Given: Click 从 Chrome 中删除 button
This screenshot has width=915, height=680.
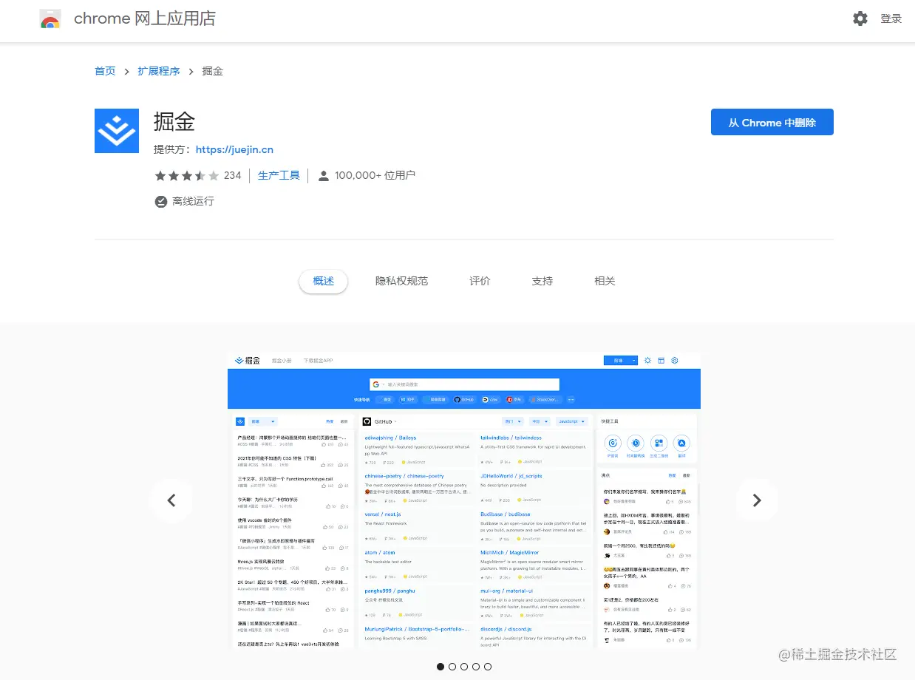Looking at the screenshot, I should 772,123.
